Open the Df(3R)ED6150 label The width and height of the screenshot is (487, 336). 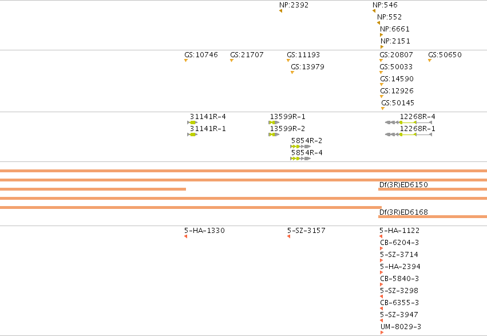tap(403, 185)
